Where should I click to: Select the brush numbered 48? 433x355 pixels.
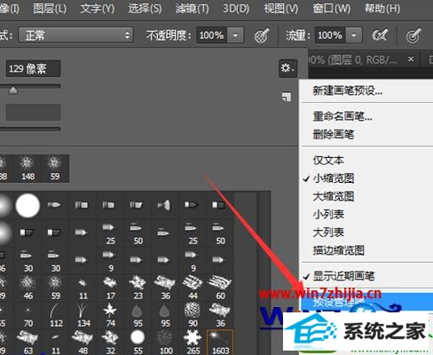click(x=83, y=343)
